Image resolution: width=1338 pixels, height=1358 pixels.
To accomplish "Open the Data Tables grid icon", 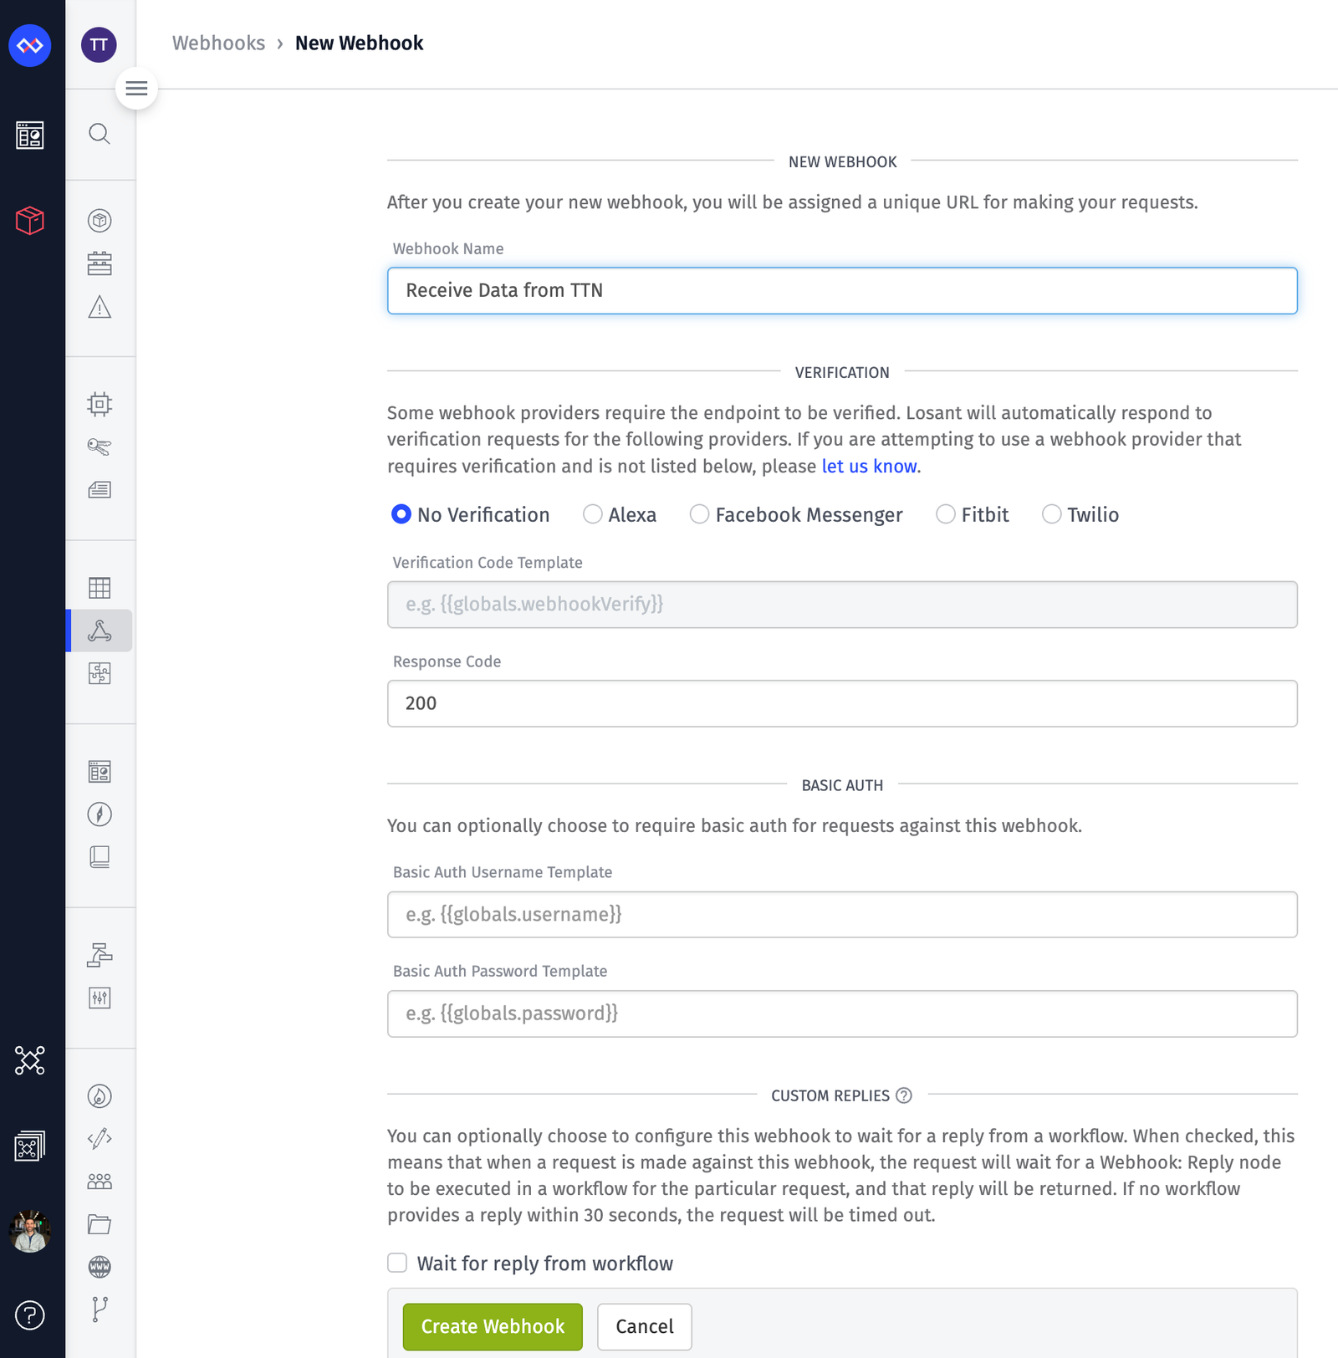I will [x=100, y=588].
